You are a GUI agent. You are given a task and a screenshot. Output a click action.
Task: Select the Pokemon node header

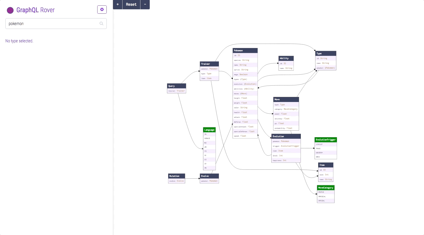coord(245,50)
